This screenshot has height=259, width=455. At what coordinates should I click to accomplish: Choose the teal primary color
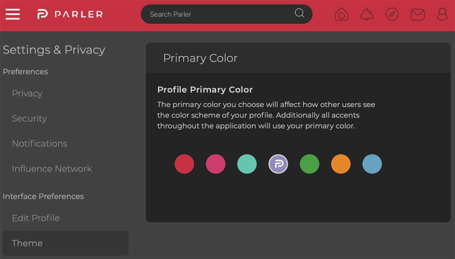247,164
